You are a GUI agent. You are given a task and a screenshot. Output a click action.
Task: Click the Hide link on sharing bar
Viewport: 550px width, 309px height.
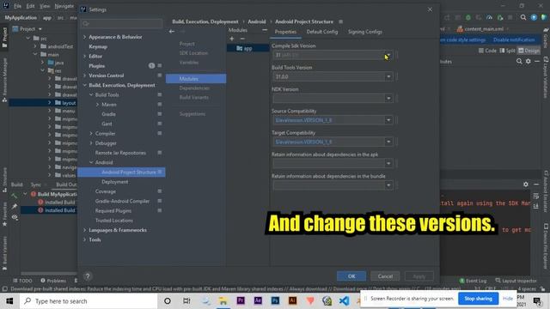pyautogui.click(x=508, y=299)
